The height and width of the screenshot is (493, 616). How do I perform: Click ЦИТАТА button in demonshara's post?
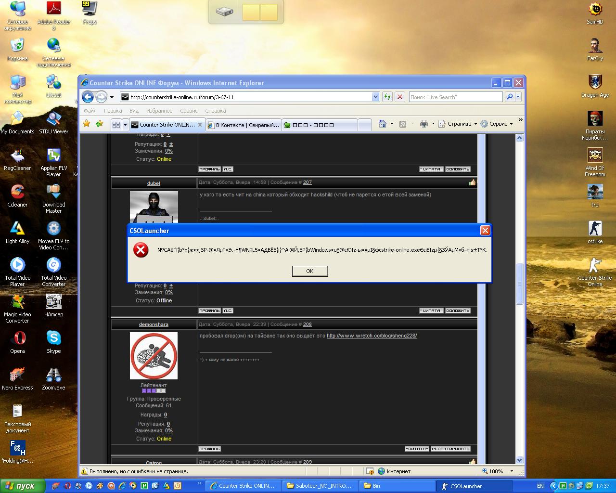tap(417, 449)
